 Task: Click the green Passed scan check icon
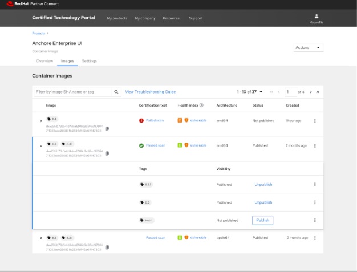(141, 145)
